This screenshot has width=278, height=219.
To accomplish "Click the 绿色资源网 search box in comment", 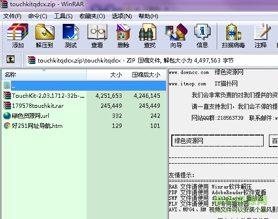I will pos(217,141).
